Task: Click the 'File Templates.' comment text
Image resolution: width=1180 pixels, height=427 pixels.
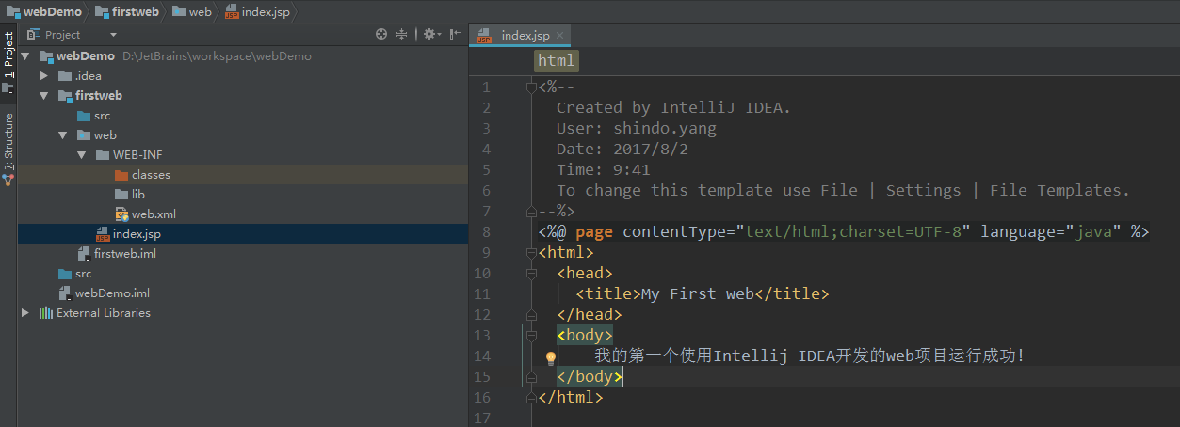Action: pos(1059,190)
